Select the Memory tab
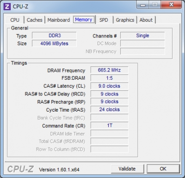 (84, 19)
